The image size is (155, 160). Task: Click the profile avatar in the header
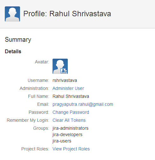click(12, 14)
